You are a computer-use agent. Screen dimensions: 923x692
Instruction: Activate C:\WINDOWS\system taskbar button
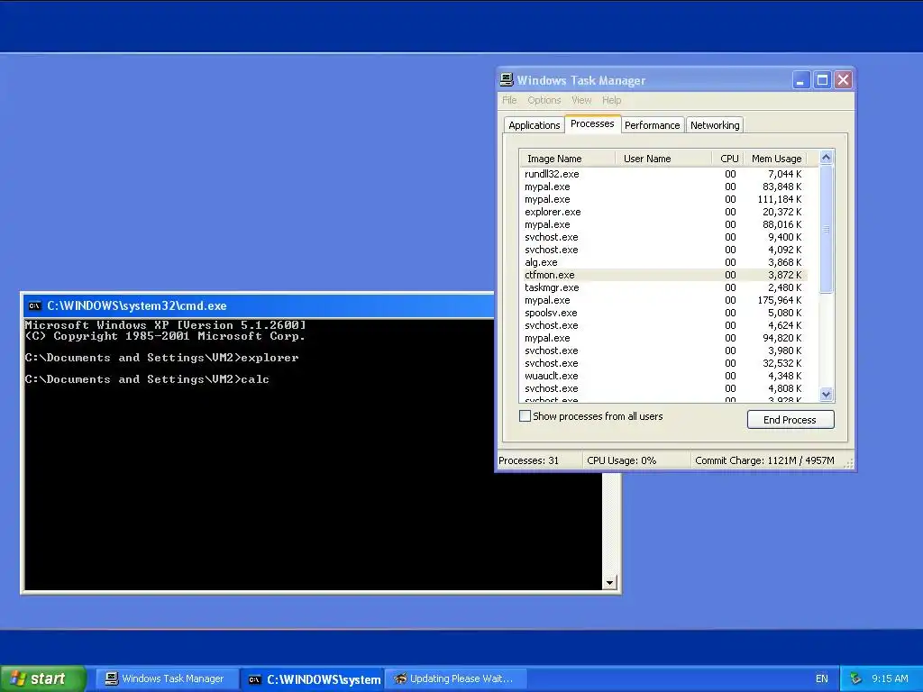(x=313, y=679)
